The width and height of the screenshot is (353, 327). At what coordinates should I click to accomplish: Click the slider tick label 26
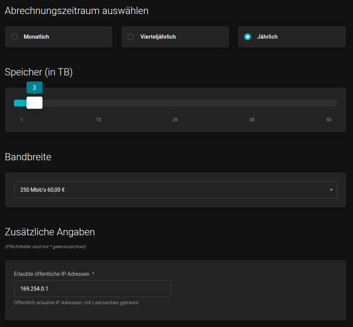pos(175,120)
